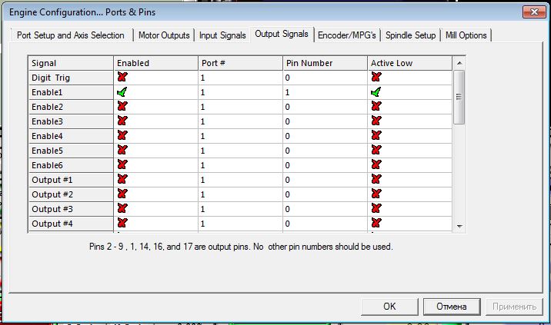Edit the Pin Number cell for Enable1

click(324, 92)
